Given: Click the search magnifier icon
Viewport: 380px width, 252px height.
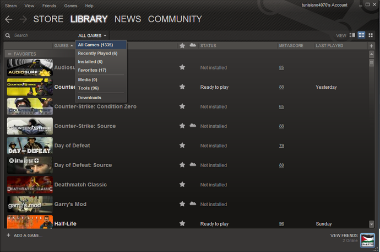Looking at the screenshot, I should (x=8, y=35).
